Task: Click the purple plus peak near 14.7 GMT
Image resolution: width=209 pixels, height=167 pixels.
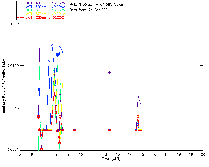Action: click(138, 95)
